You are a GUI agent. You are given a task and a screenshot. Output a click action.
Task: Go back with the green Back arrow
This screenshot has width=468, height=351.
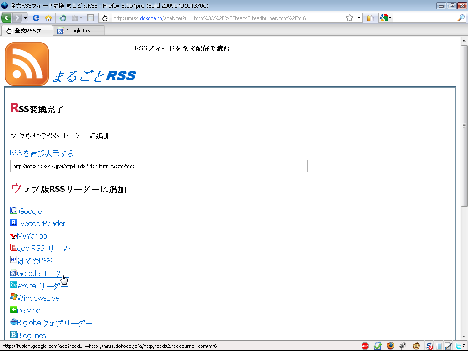coord(6,18)
